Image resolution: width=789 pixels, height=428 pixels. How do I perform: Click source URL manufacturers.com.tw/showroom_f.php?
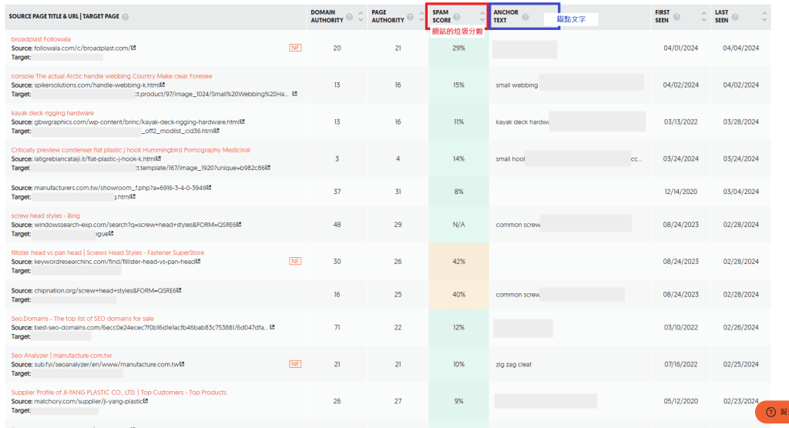pyautogui.click(x=119, y=188)
